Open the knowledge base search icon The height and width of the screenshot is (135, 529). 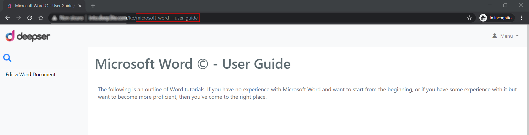[x=7, y=58]
